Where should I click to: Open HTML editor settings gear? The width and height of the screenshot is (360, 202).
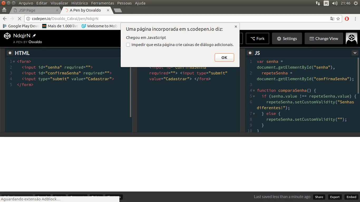(10, 53)
